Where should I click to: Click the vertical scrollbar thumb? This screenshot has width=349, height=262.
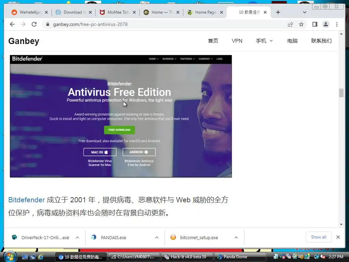(x=341, y=93)
